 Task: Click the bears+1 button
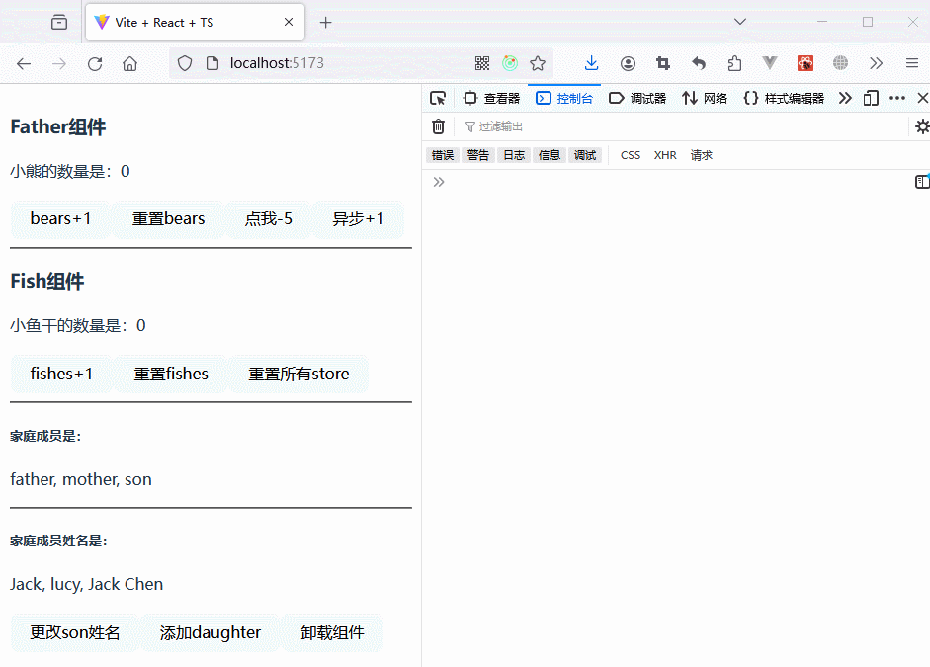[x=60, y=218]
